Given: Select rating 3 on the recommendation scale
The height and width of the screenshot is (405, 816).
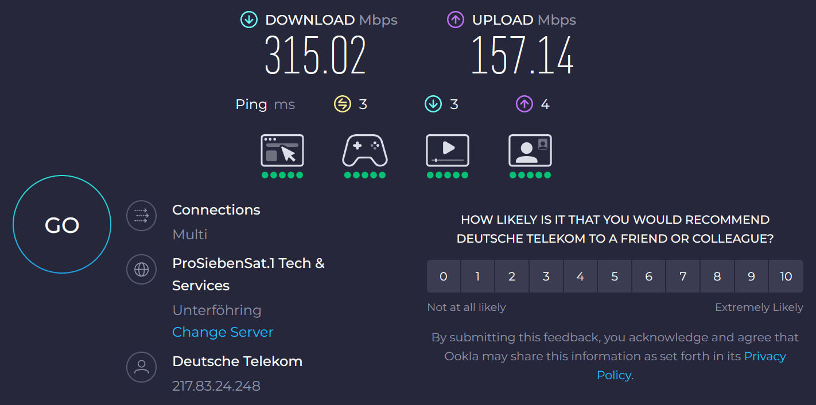Looking at the screenshot, I should point(546,277).
